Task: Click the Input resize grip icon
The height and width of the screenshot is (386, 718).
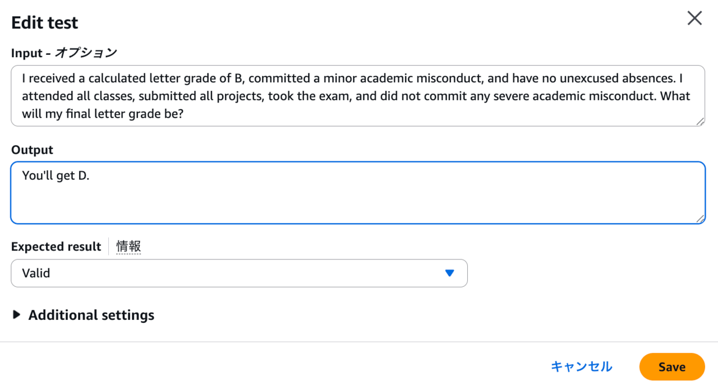Action: click(x=700, y=122)
